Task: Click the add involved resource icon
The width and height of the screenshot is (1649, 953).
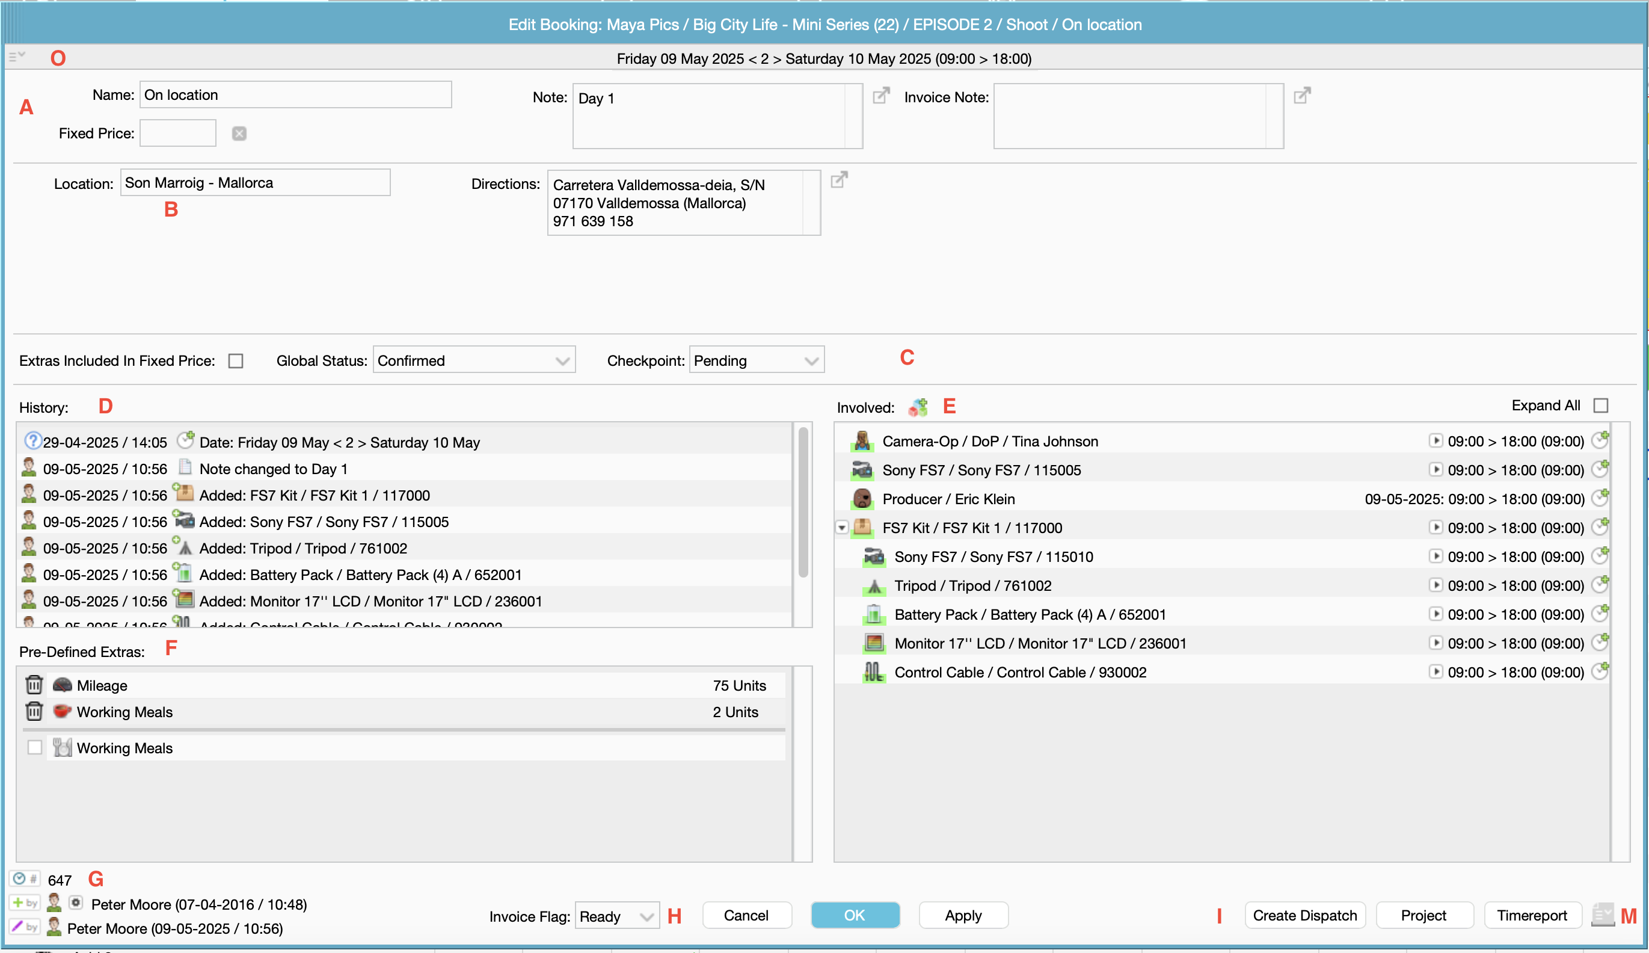Action: pos(918,407)
